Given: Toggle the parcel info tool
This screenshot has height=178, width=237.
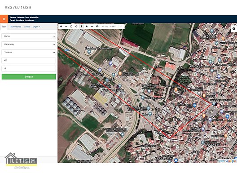Looking at the screenshot, I should (82, 27).
